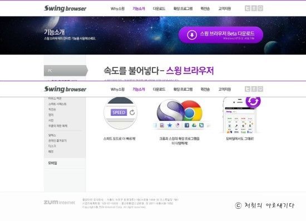Screen dimensions: 306x221
Task: Click the Facebook icon in the topmost header
Action: [x=254, y=8]
